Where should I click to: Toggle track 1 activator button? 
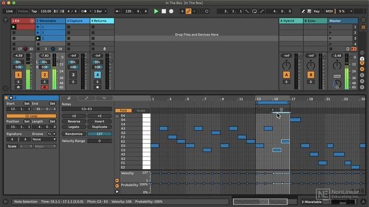pos(18,75)
